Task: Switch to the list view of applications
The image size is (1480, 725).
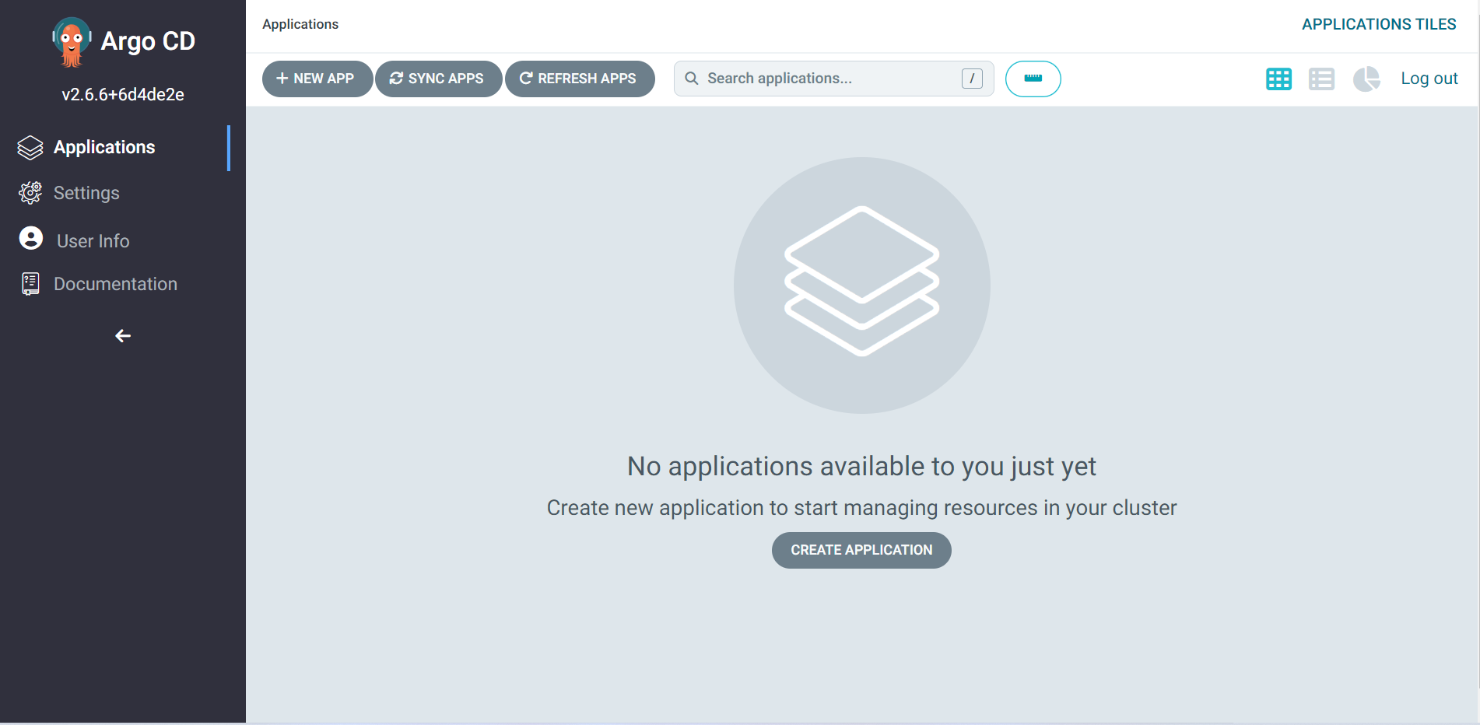Action: coord(1322,79)
